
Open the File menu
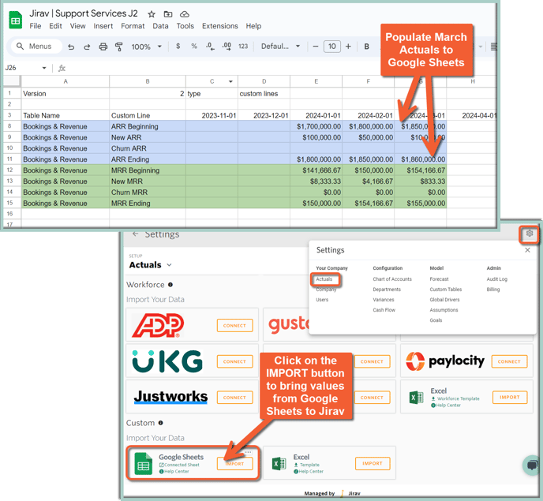(36, 26)
